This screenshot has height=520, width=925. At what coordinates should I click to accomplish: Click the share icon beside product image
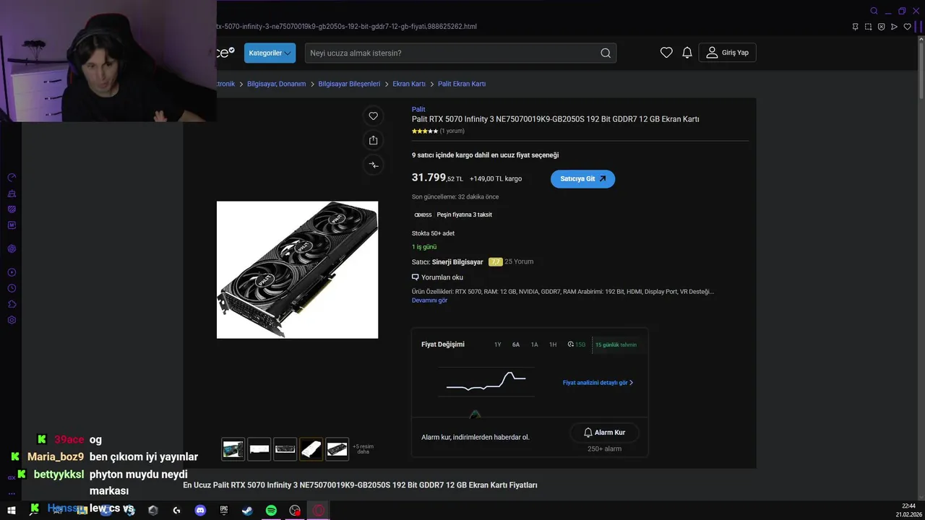[373, 140]
